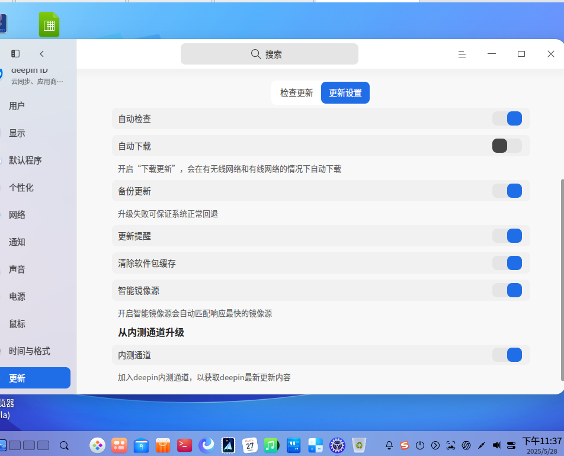Toggle the 智能镜像源 switch
Screen dimensions: 564x456
(507, 290)
